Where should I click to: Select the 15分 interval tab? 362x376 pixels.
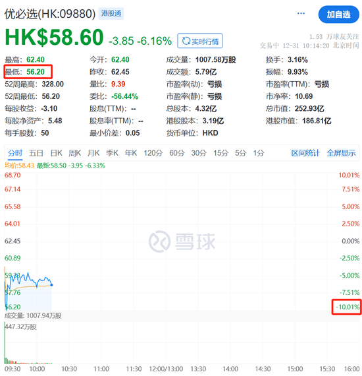(221, 153)
